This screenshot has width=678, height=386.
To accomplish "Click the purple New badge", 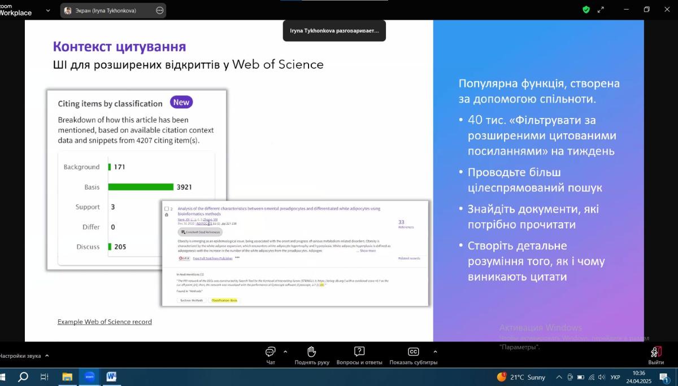I will pos(181,102).
